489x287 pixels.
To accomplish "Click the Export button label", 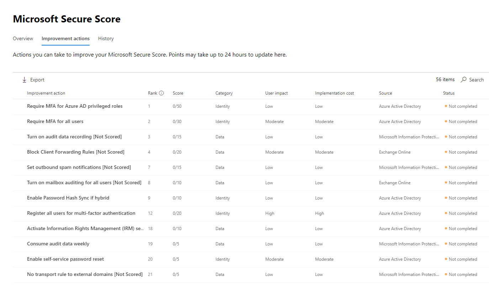I will [37, 80].
